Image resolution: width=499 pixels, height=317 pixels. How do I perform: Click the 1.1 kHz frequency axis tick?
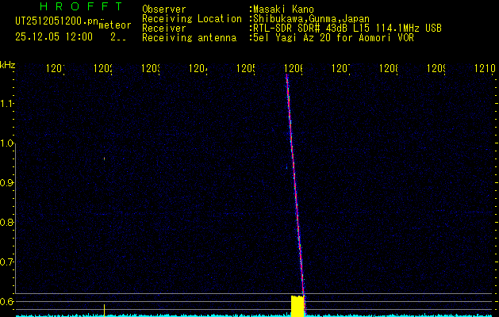7,104
